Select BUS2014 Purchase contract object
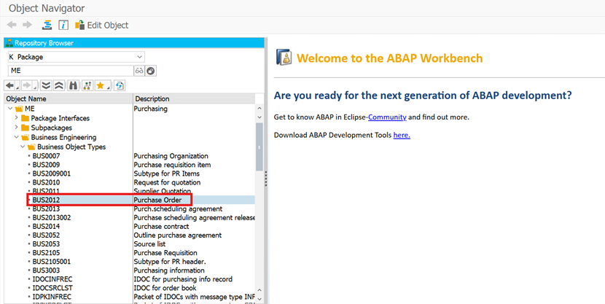605x304 pixels. (x=46, y=227)
